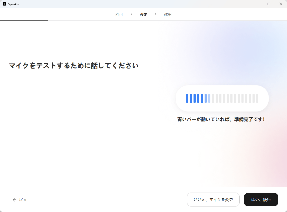Click the Speakly title text in title bar
Screen dimensions: 287x212
(x=13, y=4)
